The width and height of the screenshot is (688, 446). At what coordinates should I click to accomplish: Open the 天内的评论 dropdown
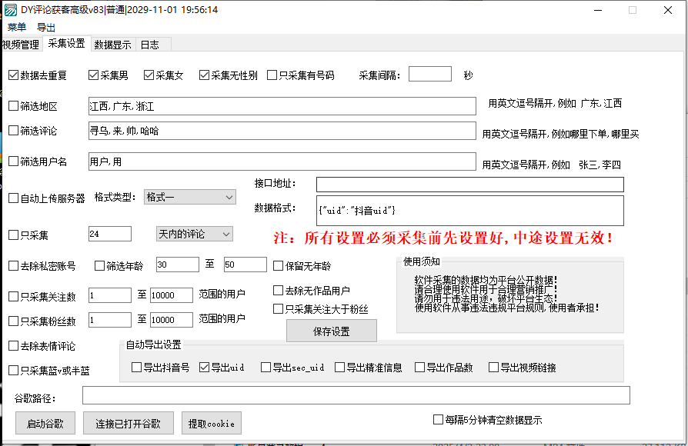(x=195, y=235)
